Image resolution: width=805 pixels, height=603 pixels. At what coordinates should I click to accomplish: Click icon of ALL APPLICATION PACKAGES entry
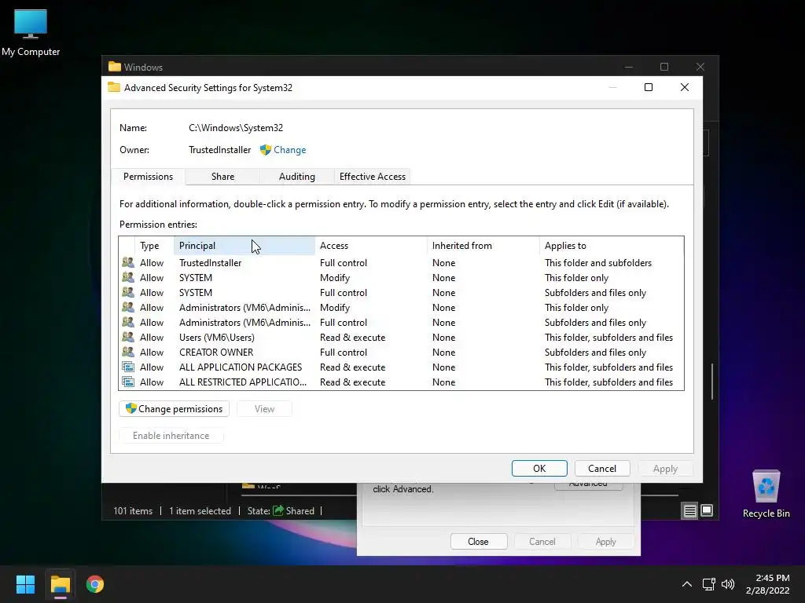(x=128, y=367)
